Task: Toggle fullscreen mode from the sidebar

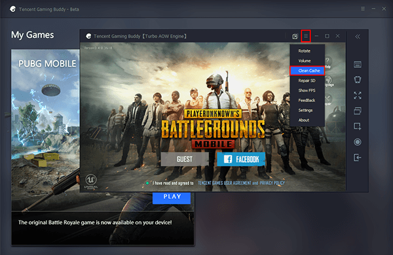Action: (x=358, y=95)
